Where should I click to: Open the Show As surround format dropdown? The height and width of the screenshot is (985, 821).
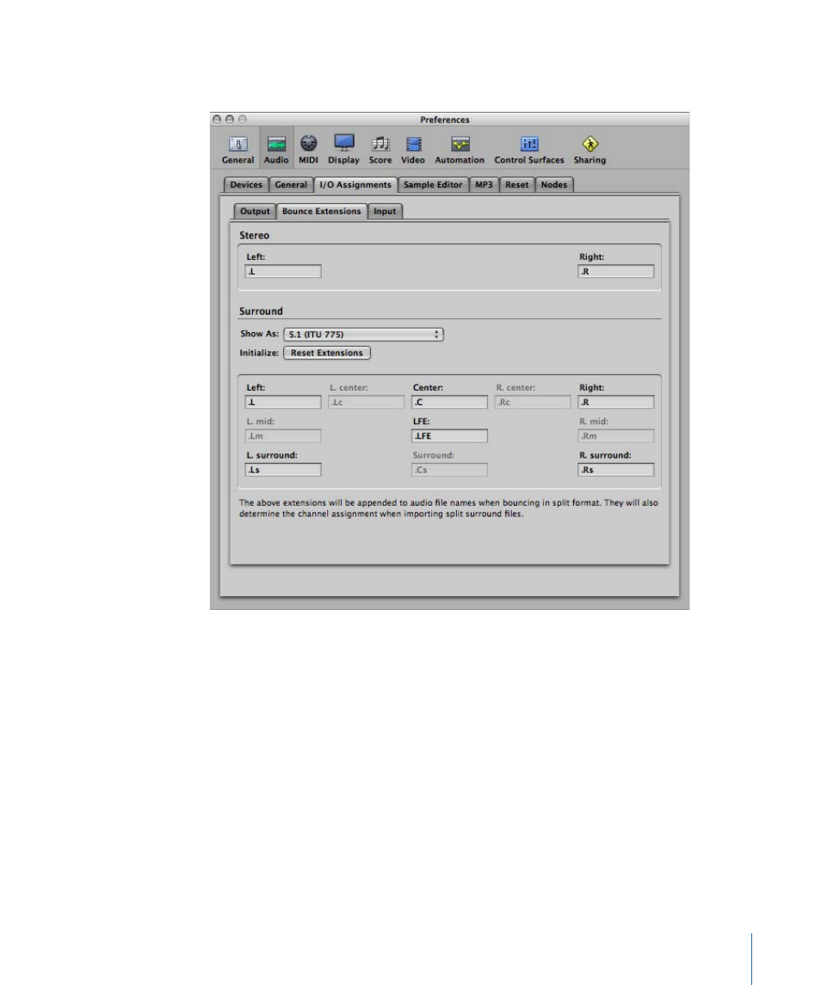tap(363, 334)
